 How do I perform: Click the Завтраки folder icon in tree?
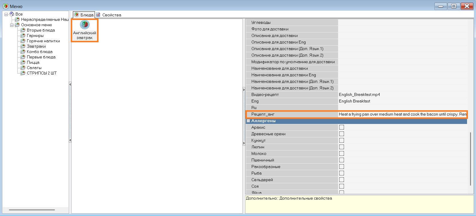tap(23, 46)
